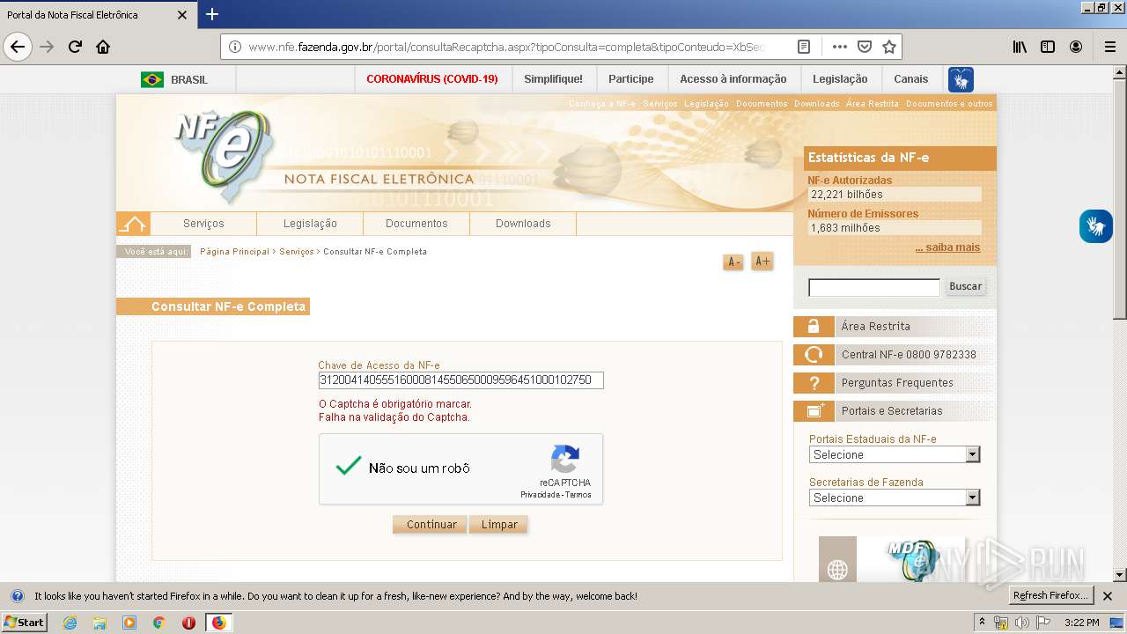Open Internet Explorer from taskbar
The width and height of the screenshot is (1127, 634).
pos(70,623)
